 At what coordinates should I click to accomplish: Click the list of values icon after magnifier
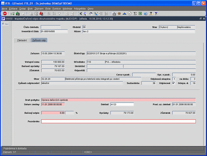[101, 13]
